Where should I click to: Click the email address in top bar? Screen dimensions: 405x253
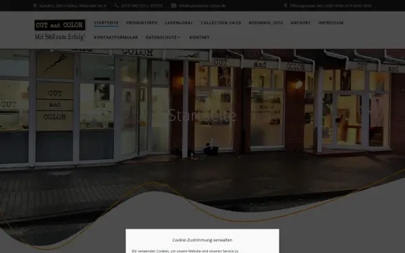[202, 5]
